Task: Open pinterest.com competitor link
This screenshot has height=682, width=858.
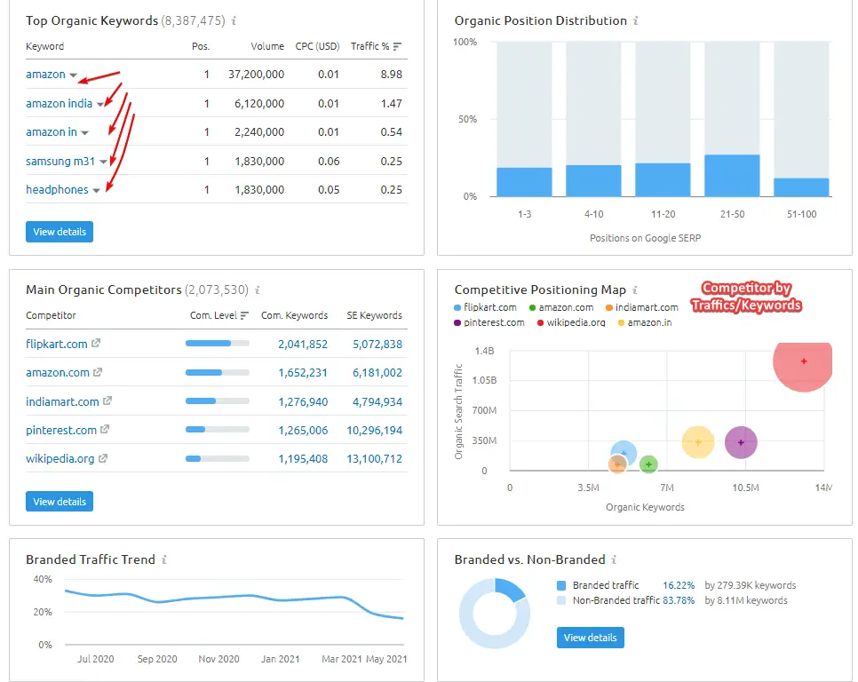Action: pyautogui.click(x=61, y=431)
